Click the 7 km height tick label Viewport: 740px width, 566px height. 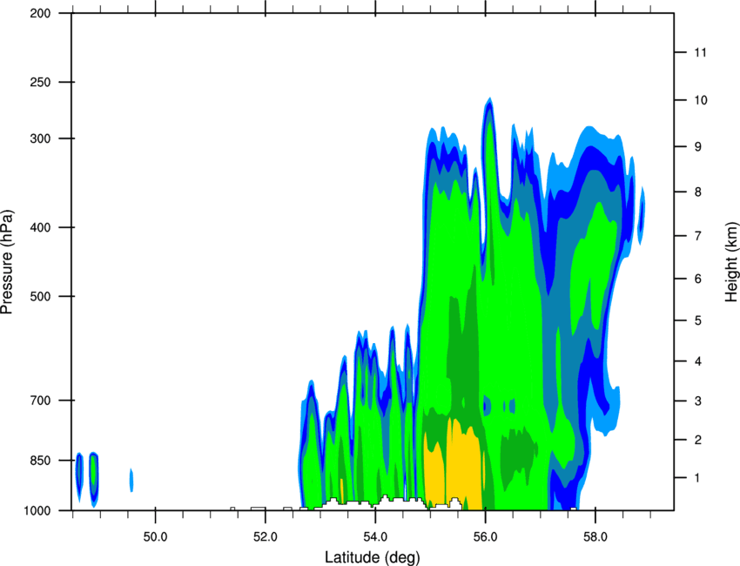click(698, 236)
